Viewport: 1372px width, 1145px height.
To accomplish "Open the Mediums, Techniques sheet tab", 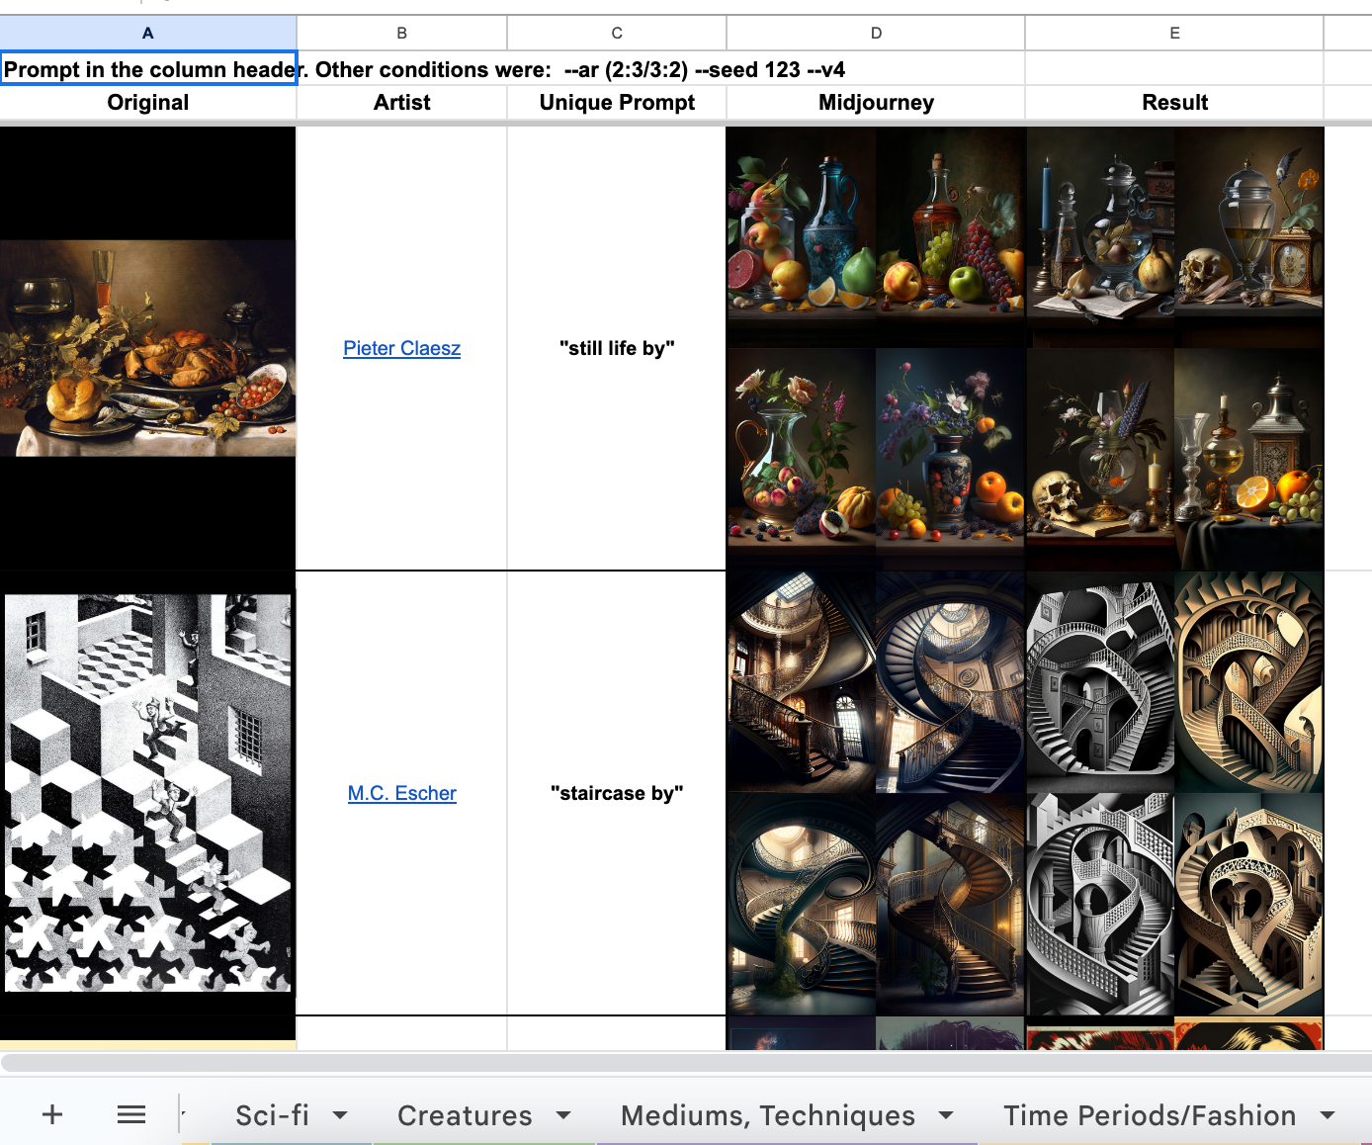I will coord(768,1115).
